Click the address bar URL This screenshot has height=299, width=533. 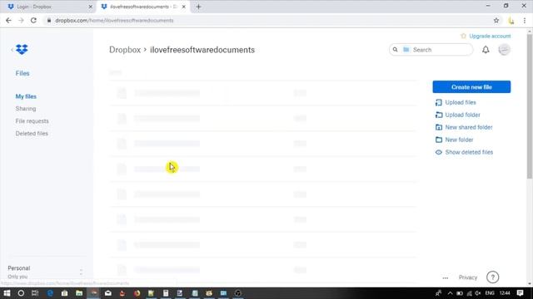click(114, 20)
